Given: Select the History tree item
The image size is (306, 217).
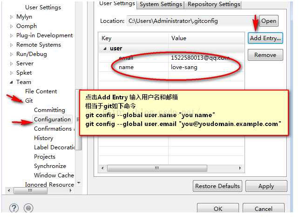Looking at the screenshot, I should [x=43, y=138].
